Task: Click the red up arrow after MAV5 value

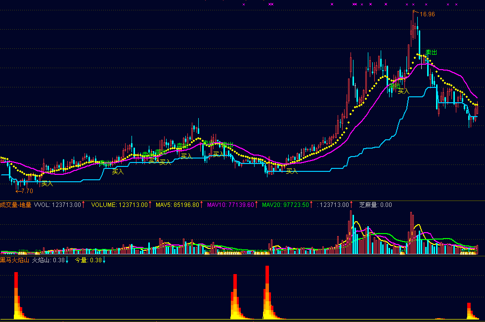Action: click(202, 204)
